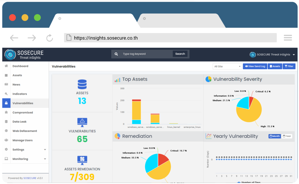Open Data Leak database icon
This screenshot has height=184, width=299.
click(6, 122)
